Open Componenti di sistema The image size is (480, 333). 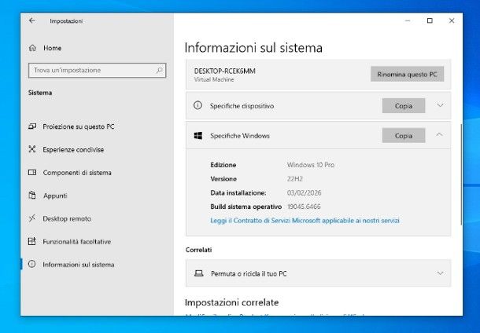click(x=77, y=173)
